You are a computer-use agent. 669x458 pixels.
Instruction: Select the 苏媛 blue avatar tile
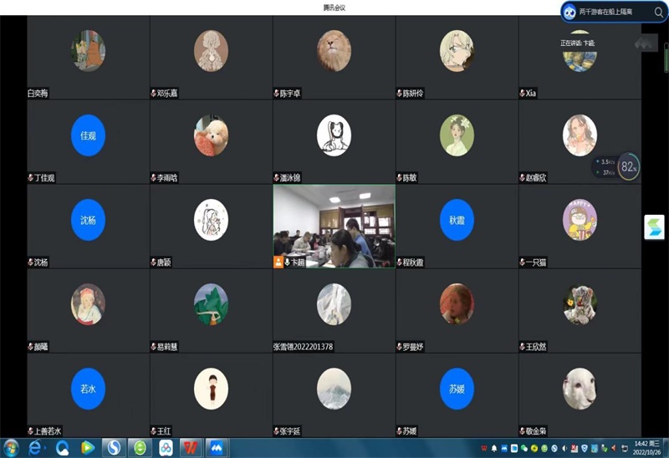click(x=457, y=389)
